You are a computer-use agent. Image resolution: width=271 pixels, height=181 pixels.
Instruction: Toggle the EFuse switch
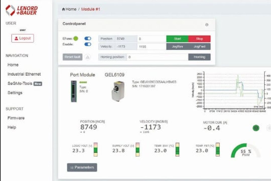click(88, 38)
